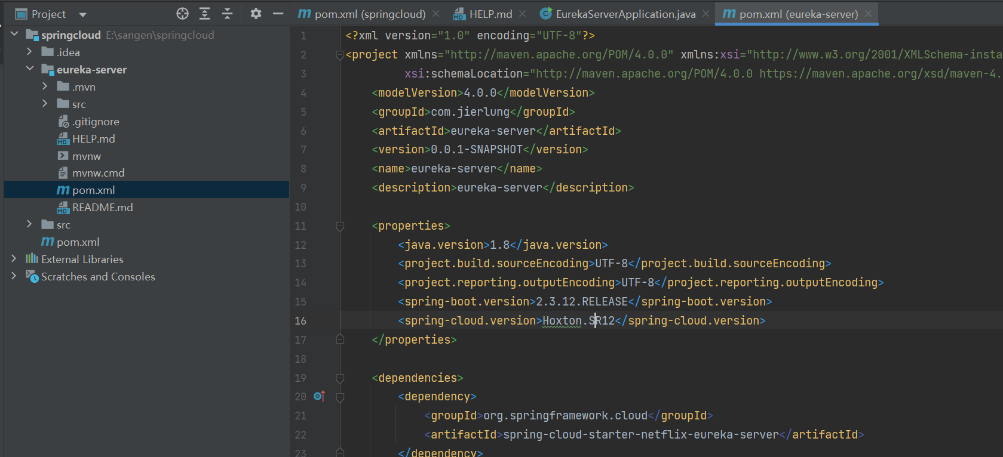Screen dimensions: 1003x457
Task: Expand External Libraries node
Action: (14, 259)
